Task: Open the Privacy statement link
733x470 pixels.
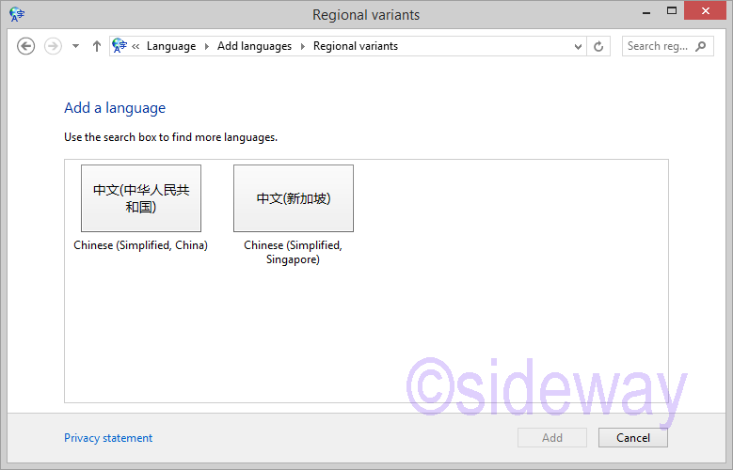Action: (108, 438)
